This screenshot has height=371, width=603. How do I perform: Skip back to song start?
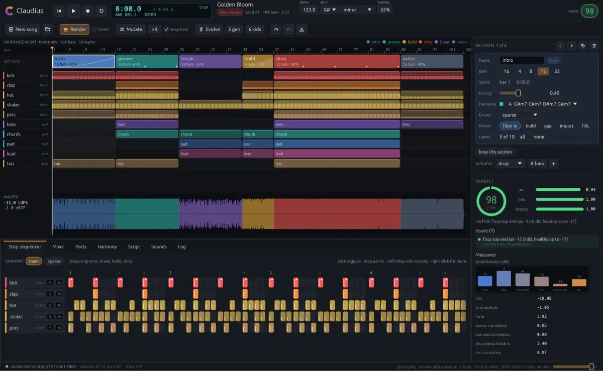click(x=59, y=11)
